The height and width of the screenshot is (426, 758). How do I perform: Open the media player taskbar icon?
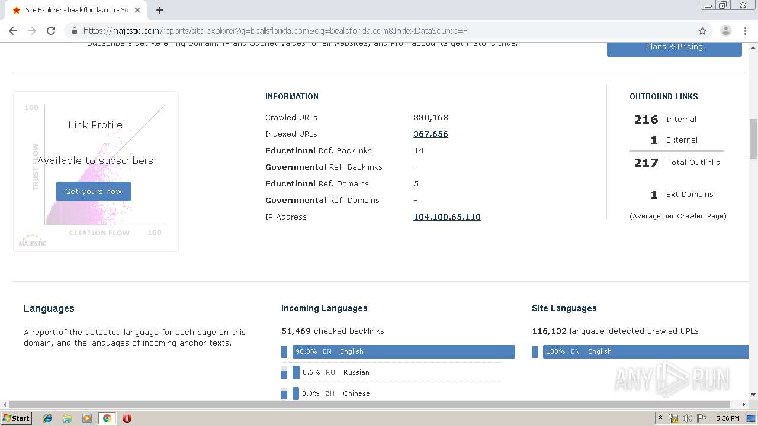point(87,418)
